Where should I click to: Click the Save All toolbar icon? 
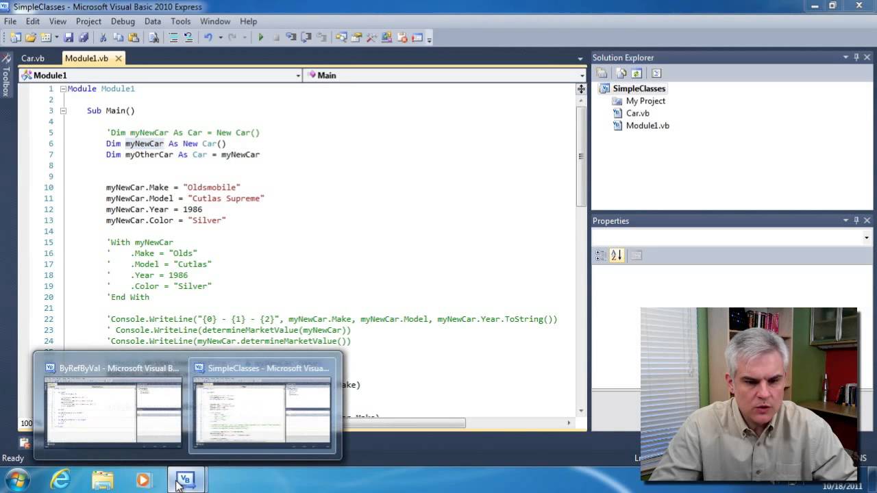[84, 38]
